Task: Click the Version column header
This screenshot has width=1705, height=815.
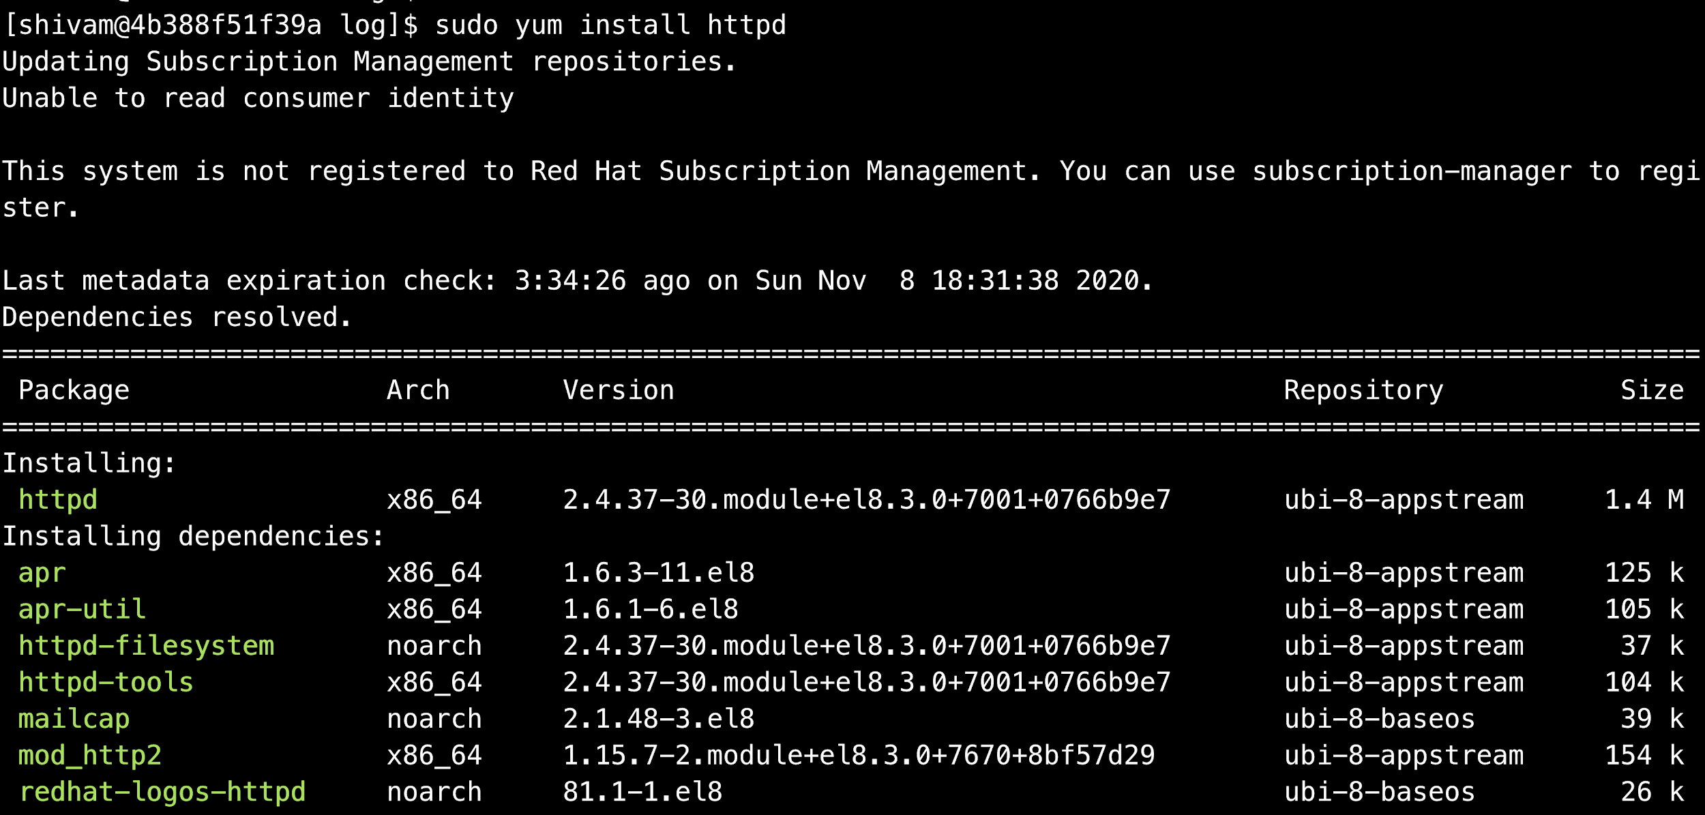Action: tap(619, 390)
